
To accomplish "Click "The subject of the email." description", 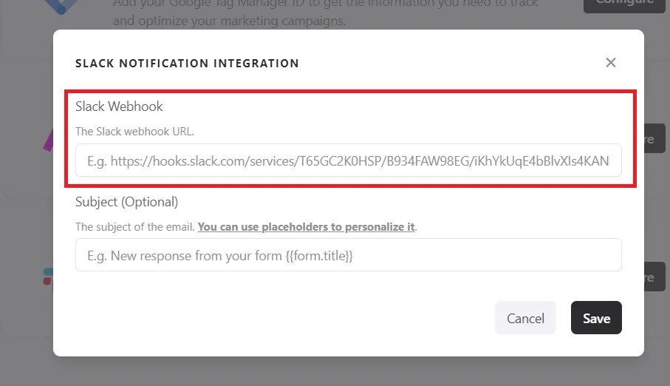I will pyautogui.click(x=135, y=227).
